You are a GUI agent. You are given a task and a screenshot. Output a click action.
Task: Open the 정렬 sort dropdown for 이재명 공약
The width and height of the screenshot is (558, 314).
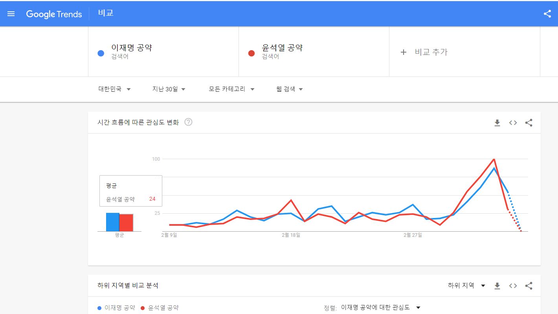point(381,308)
